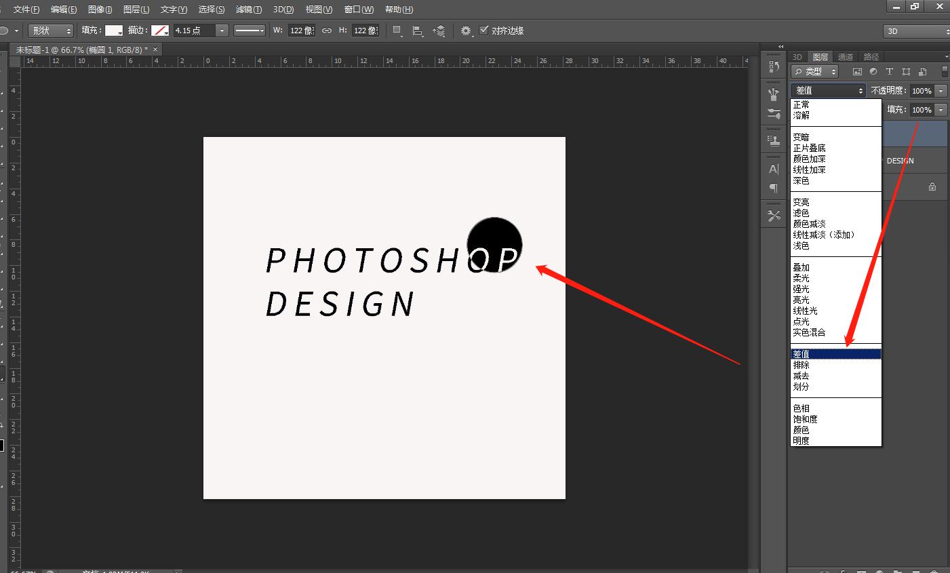950x573 pixels.
Task: Click the white 填充 color swatch
Action: (113, 31)
